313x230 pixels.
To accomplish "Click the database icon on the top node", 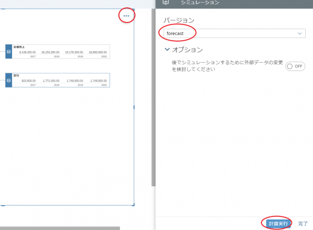I will pos(8,52).
